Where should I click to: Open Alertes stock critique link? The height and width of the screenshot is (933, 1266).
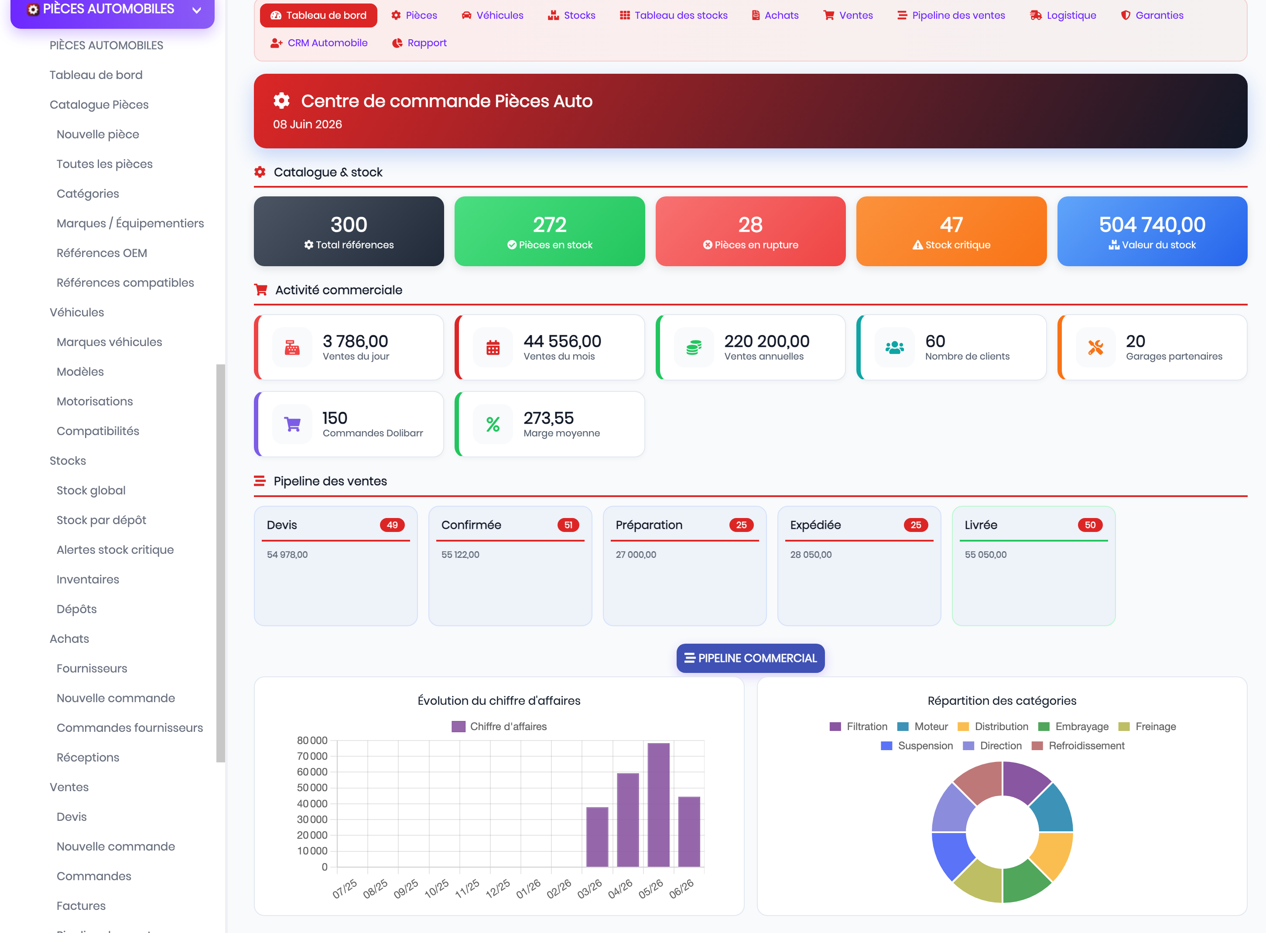coord(115,549)
